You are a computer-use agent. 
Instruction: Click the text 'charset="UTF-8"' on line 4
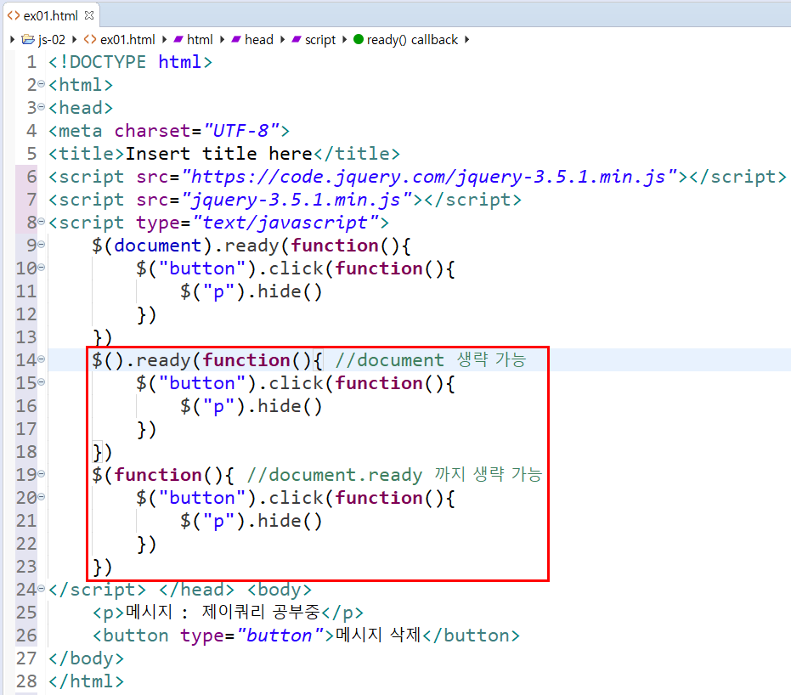coord(197,131)
